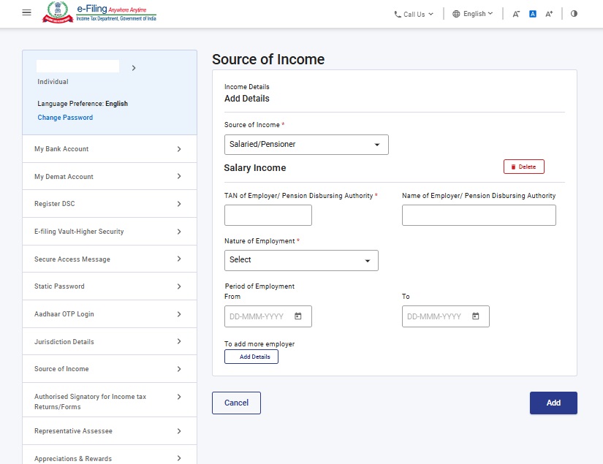Click the blue Add button
Viewport: 603px width, 464px height.
point(553,403)
